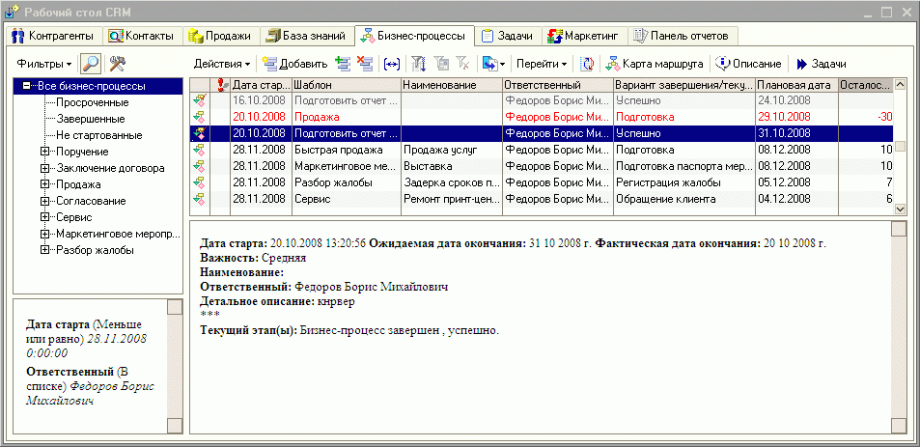Click the blue double-arrow interval icon
Viewport: 920px width, 447px height.
coord(391,64)
